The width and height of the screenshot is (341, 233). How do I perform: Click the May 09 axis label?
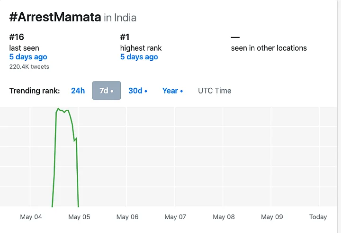click(272, 217)
